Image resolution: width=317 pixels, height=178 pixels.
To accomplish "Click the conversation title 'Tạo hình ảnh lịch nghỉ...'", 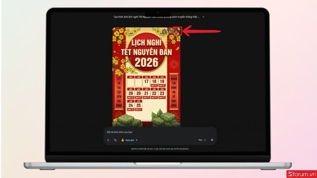I will [x=156, y=17].
